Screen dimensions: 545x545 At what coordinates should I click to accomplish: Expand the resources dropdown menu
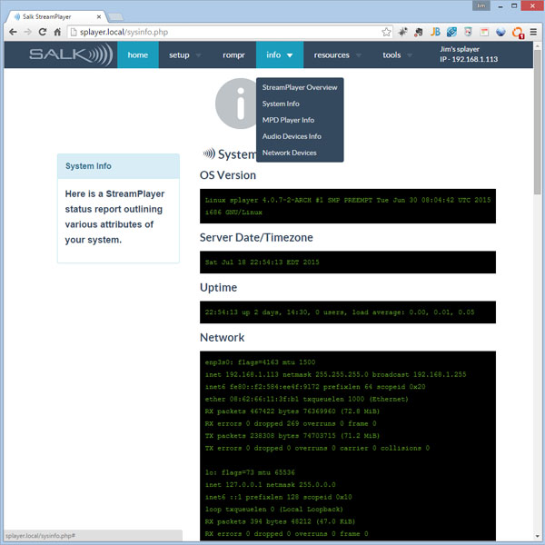pyautogui.click(x=337, y=54)
